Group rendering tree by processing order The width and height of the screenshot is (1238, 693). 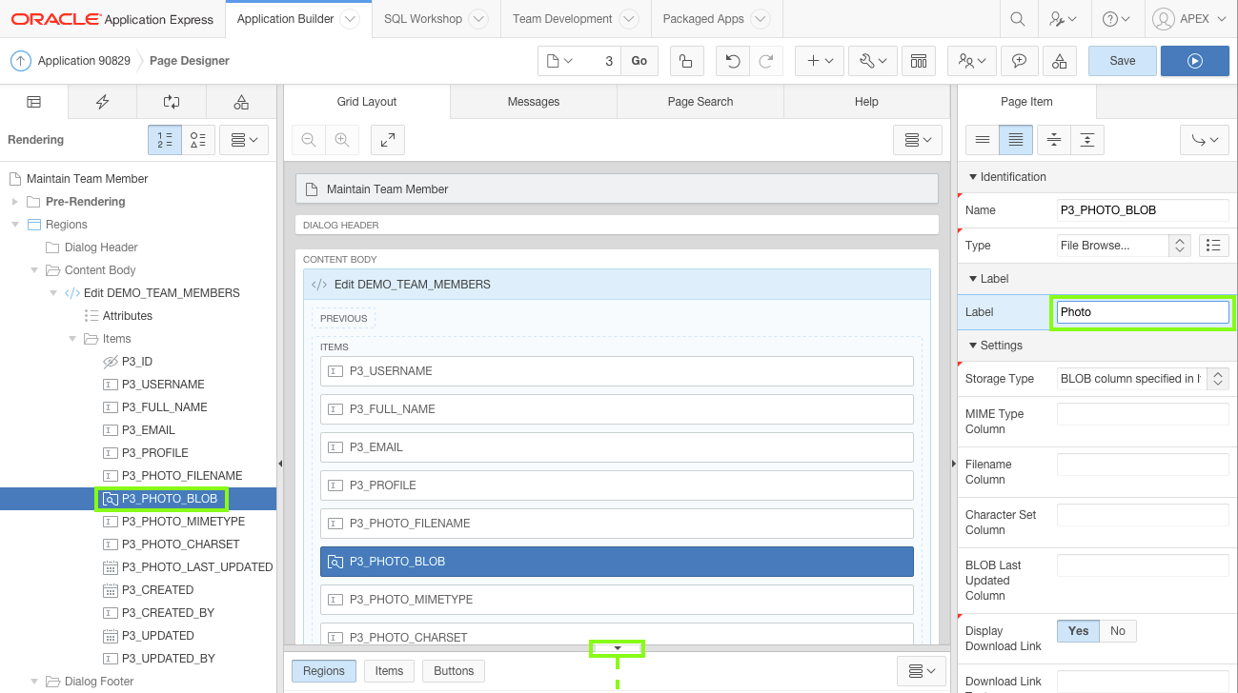pyautogui.click(x=165, y=140)
